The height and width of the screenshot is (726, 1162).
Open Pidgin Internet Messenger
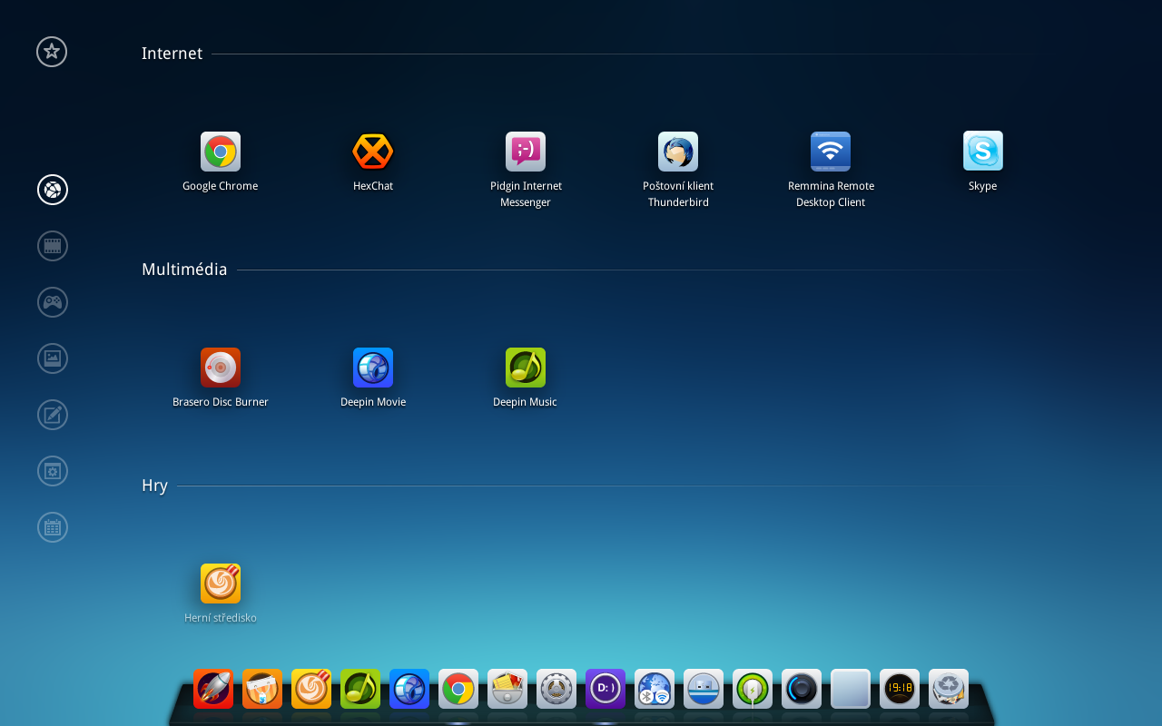525,151
